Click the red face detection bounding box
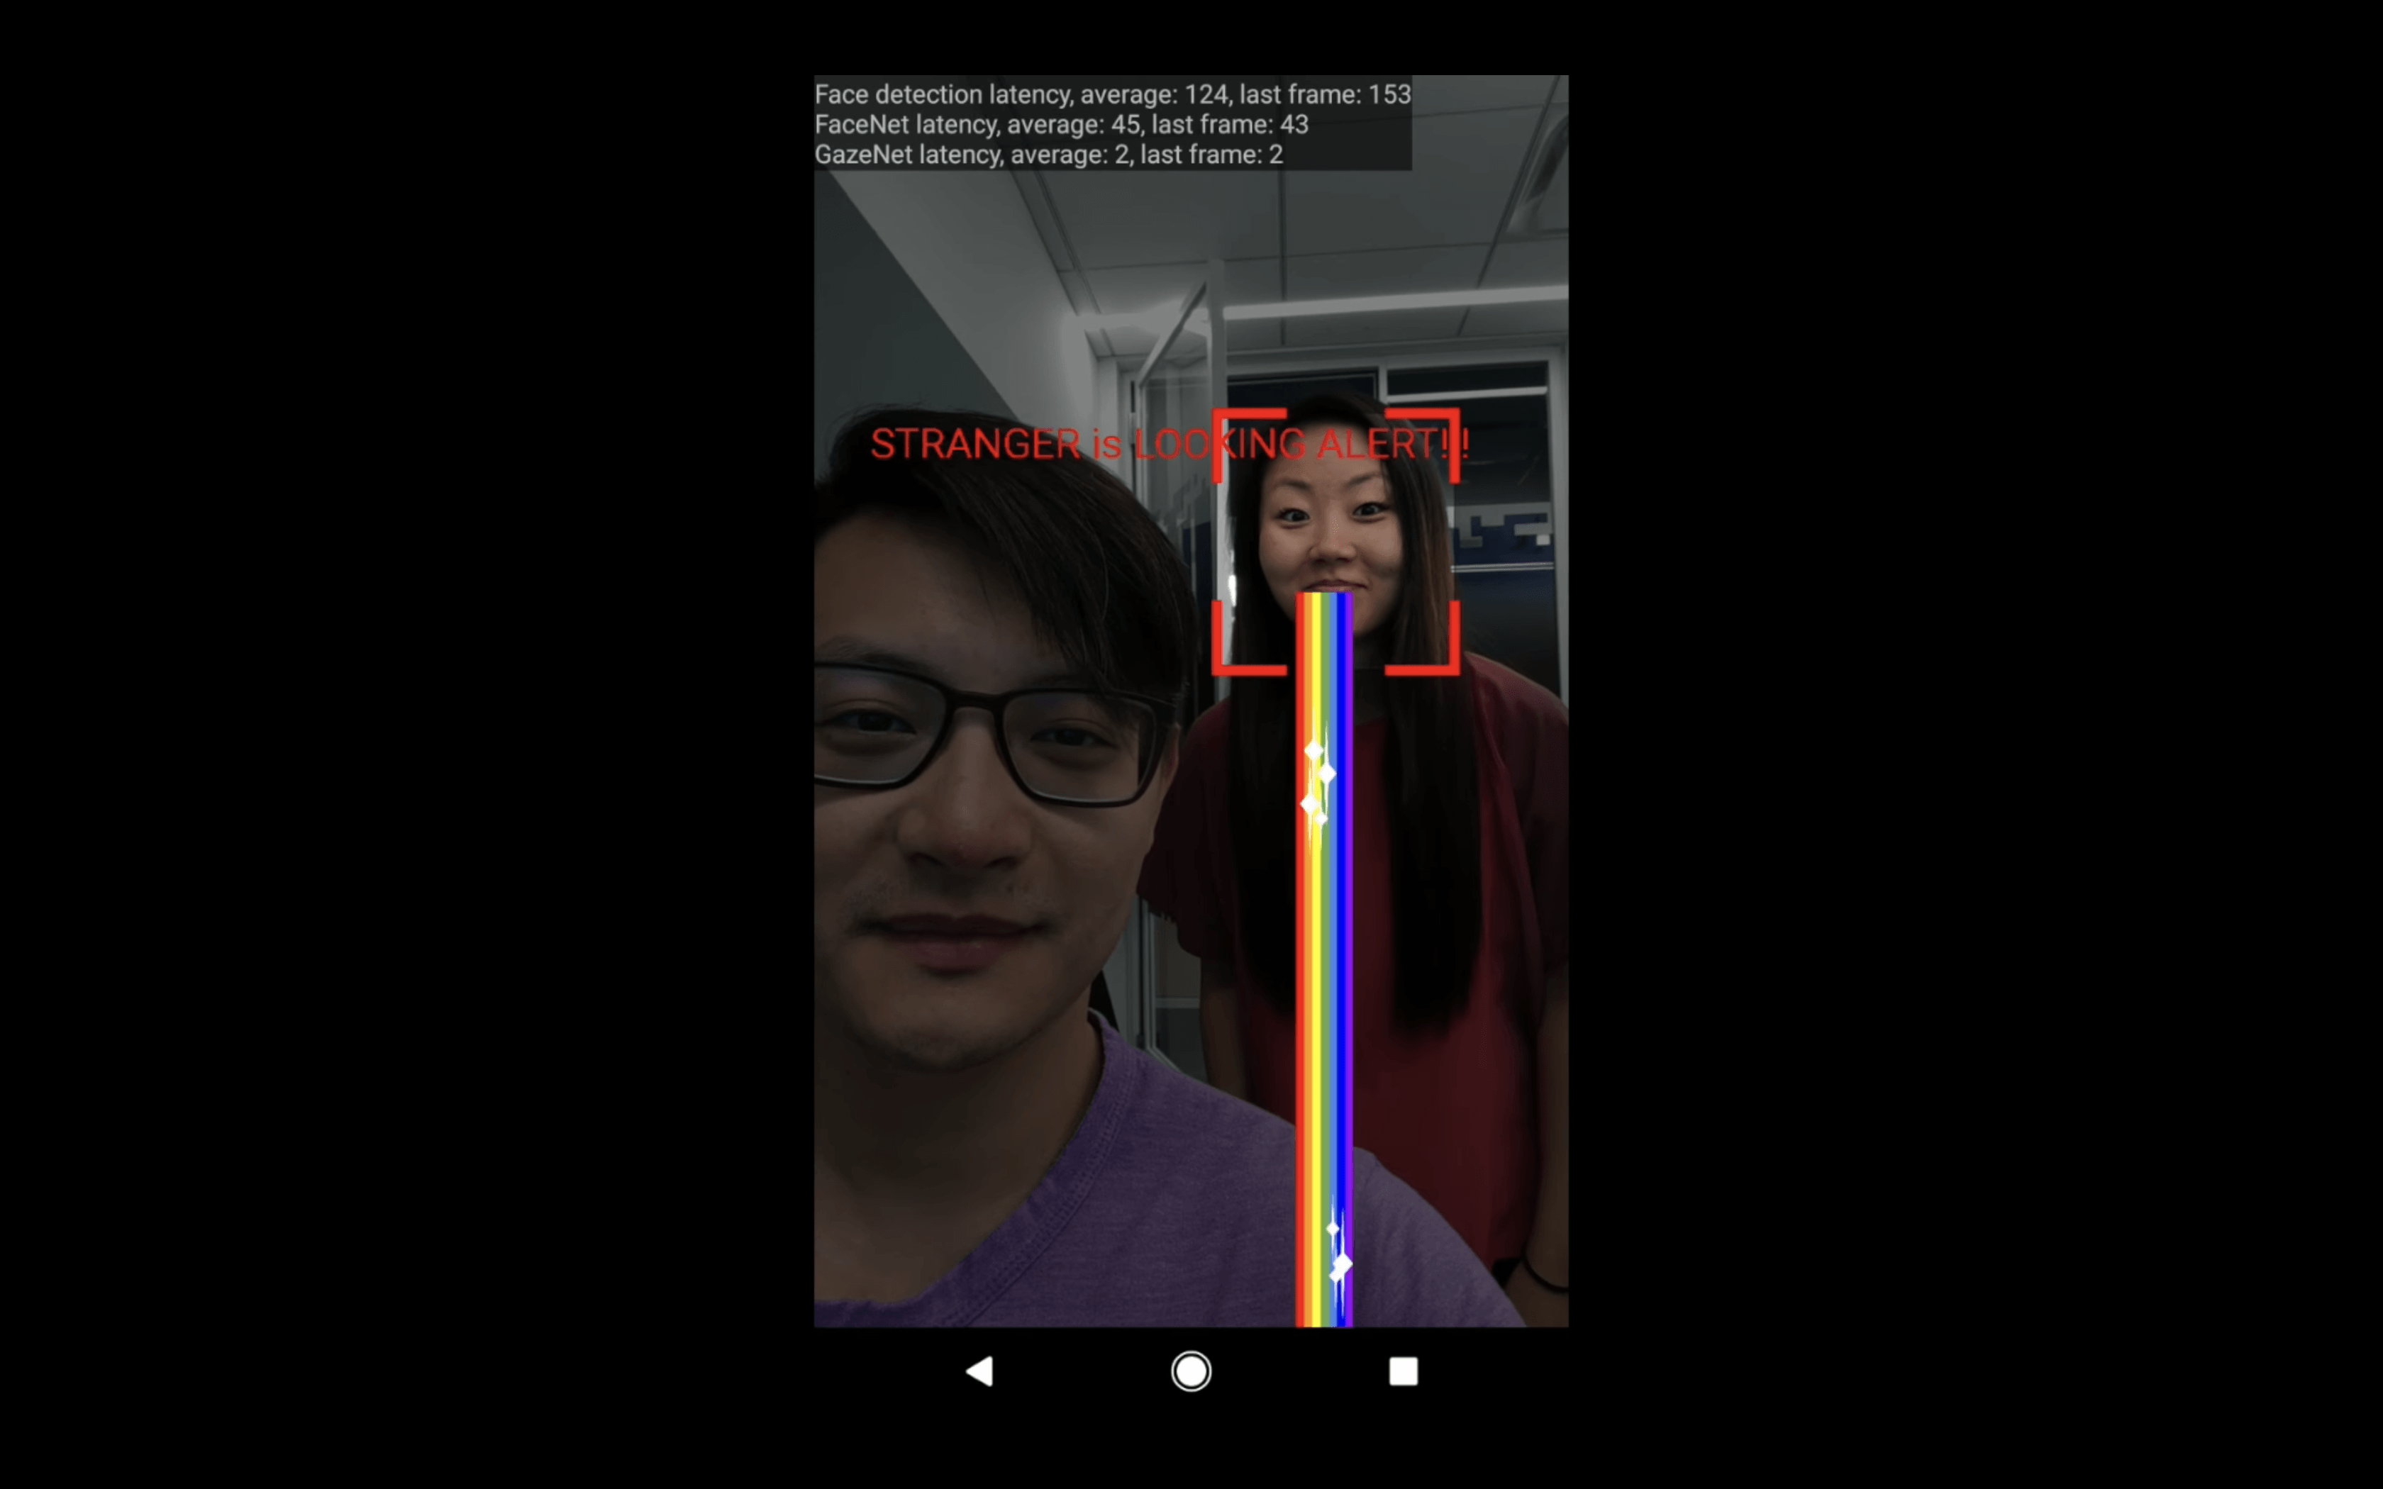2383x1489 pixels. click(1335, 542)
